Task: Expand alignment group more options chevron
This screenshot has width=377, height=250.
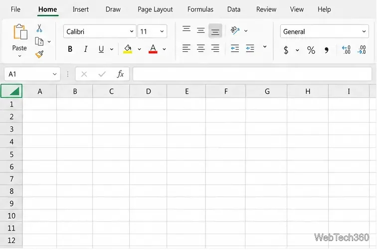Action: (x=265, y=47)
